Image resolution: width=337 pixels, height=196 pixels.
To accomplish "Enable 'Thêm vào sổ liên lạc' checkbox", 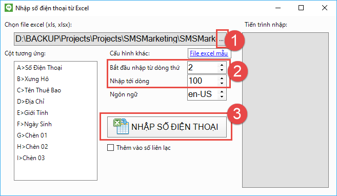I will pos(110,148).
